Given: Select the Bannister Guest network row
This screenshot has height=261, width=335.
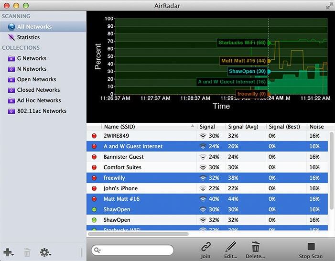Looking at the screenshot, I should [x=207, y=157].
